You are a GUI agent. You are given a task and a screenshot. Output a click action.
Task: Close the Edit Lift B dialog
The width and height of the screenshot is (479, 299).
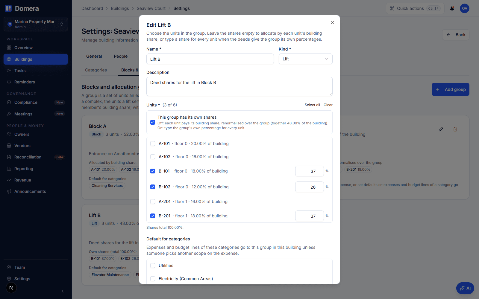point(333,22)
